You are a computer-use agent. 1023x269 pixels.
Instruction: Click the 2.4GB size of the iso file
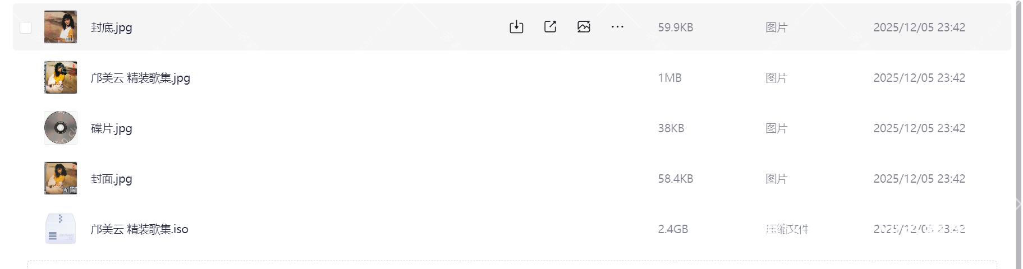point(673,229)
